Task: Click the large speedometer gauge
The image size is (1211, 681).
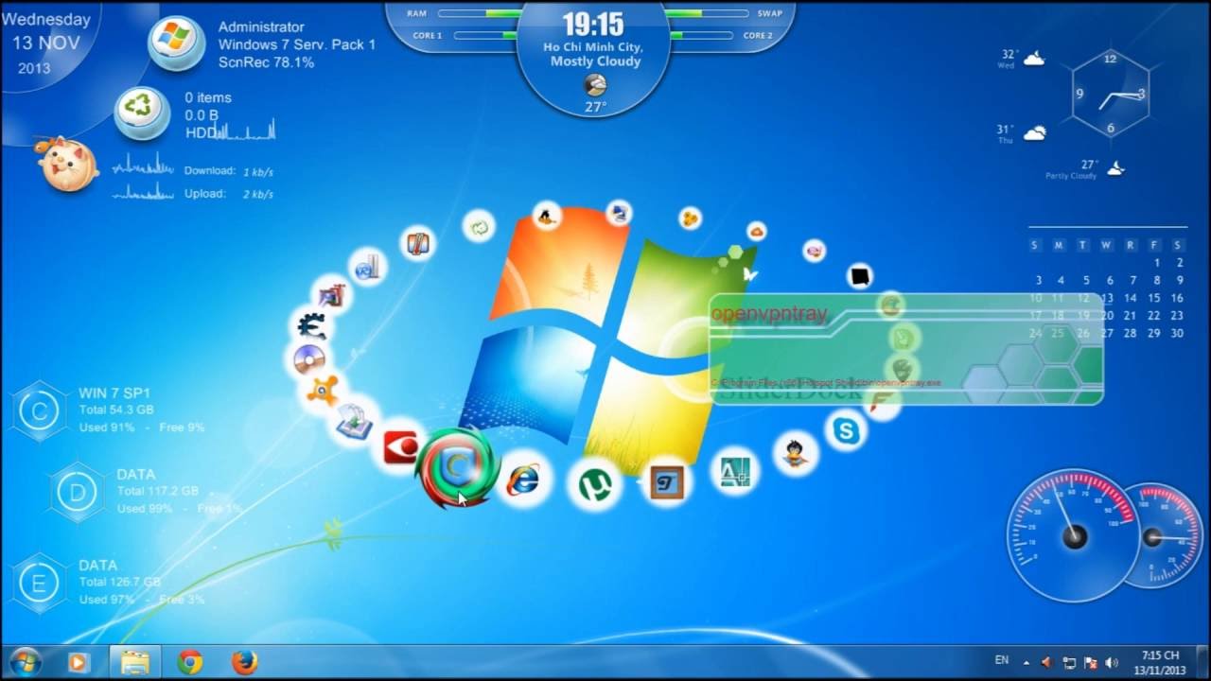Action: click(1072, 535)
